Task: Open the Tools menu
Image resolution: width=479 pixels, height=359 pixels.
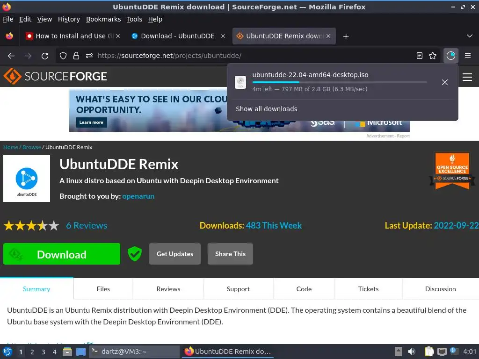Action: pos(134,19)
